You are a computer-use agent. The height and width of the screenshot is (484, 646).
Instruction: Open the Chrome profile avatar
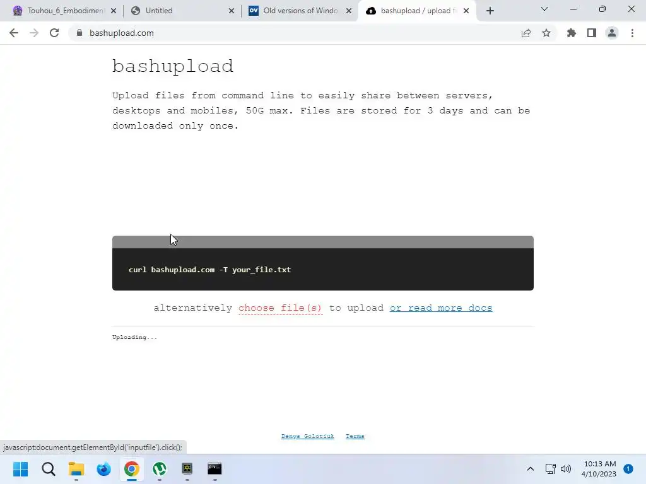tap(612, 33)
